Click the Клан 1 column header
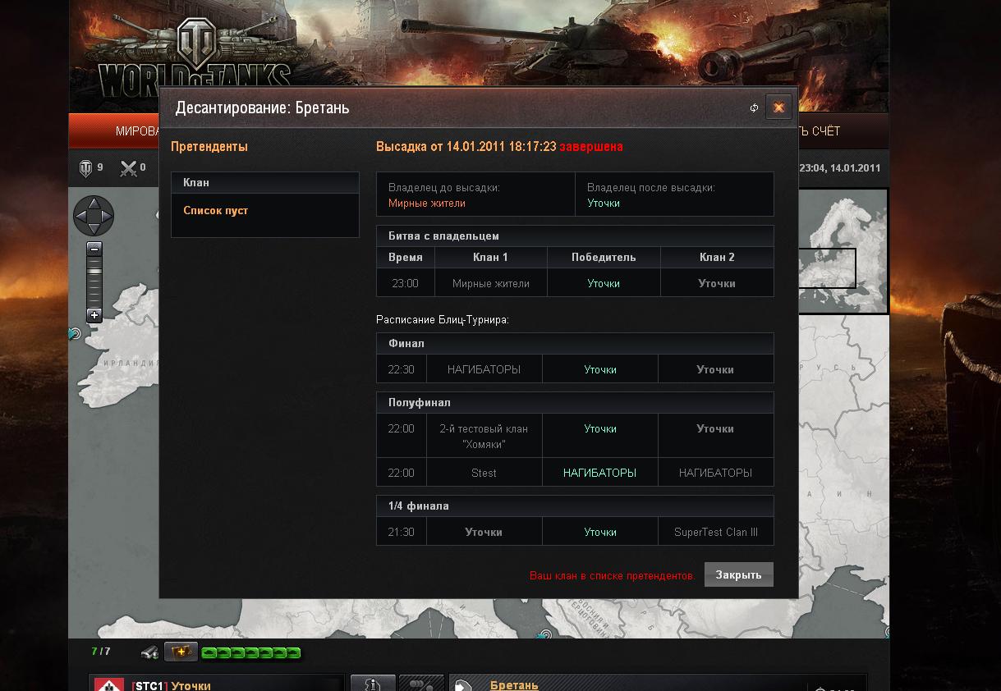 (490, 257)
